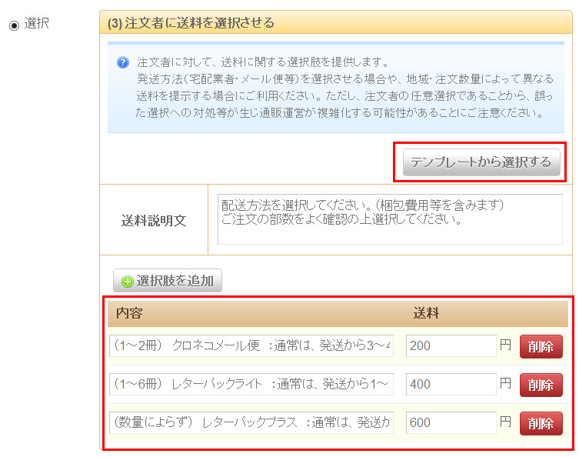This screenshot has width=579, height=457.
Task: Click the テンプレートから選択する button
Action: click(x=481, y=162)
